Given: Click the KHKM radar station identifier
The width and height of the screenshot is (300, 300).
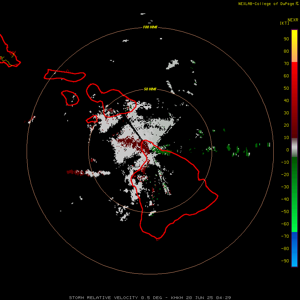Looking at the screenshot, I should click(x=177, y=298).
